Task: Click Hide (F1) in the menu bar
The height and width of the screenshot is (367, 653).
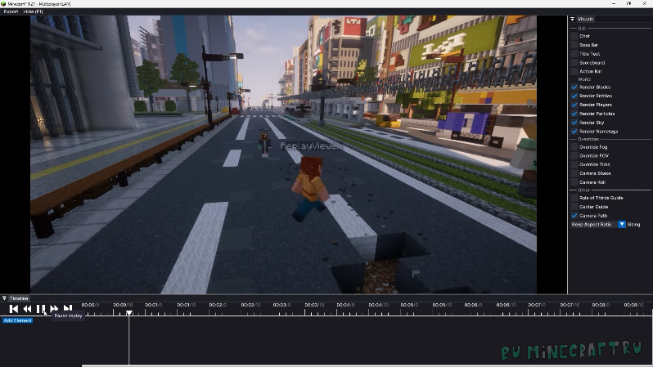Action: point(34,11)
